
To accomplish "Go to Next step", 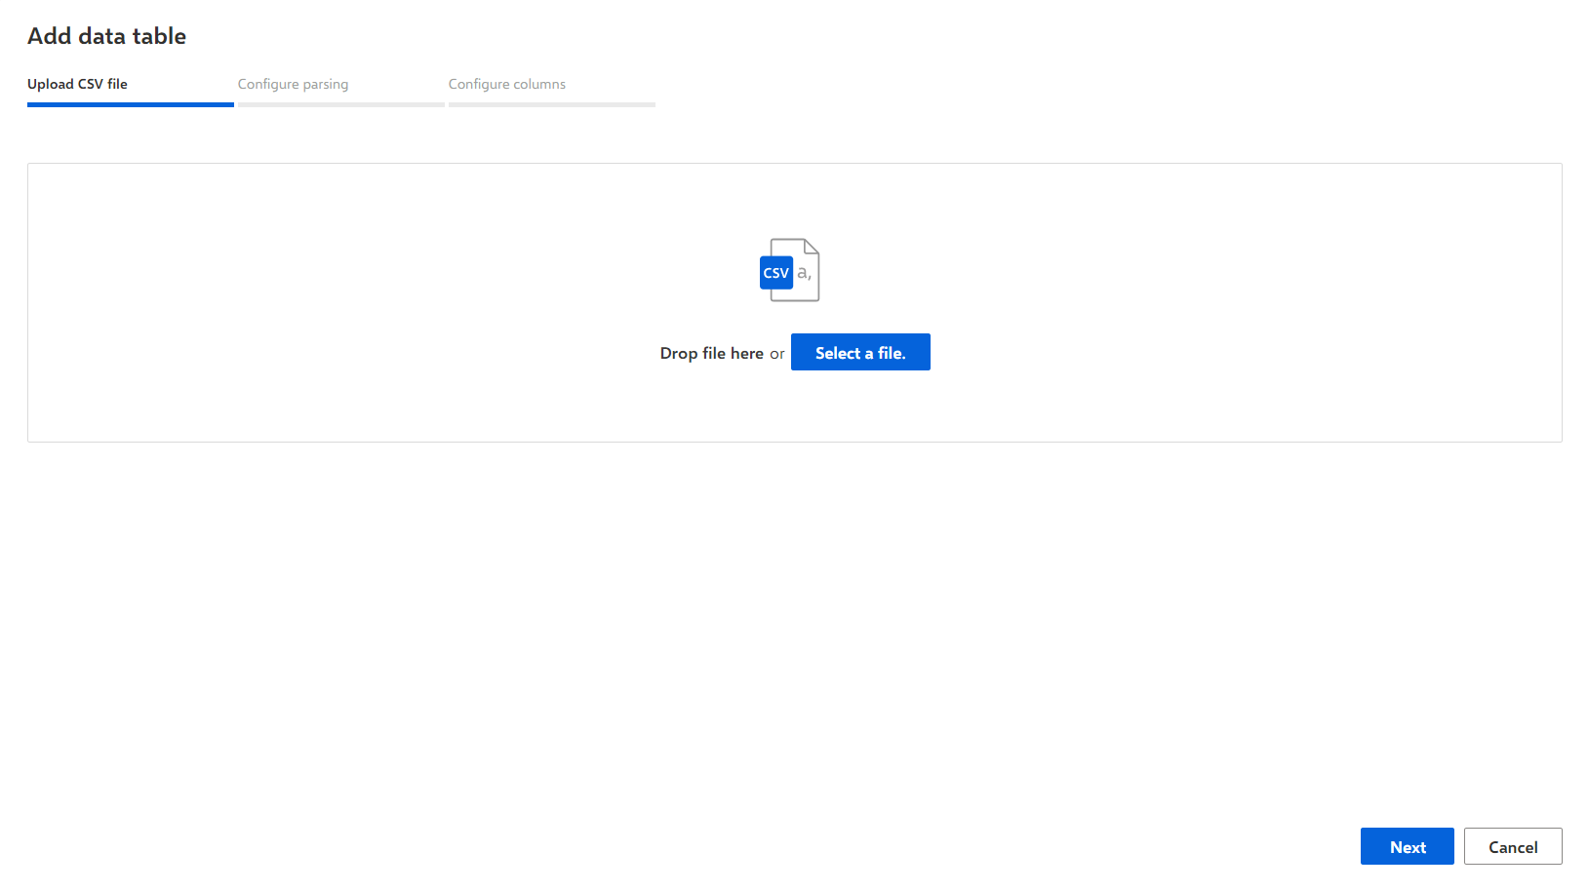I will pos(1407,846).
